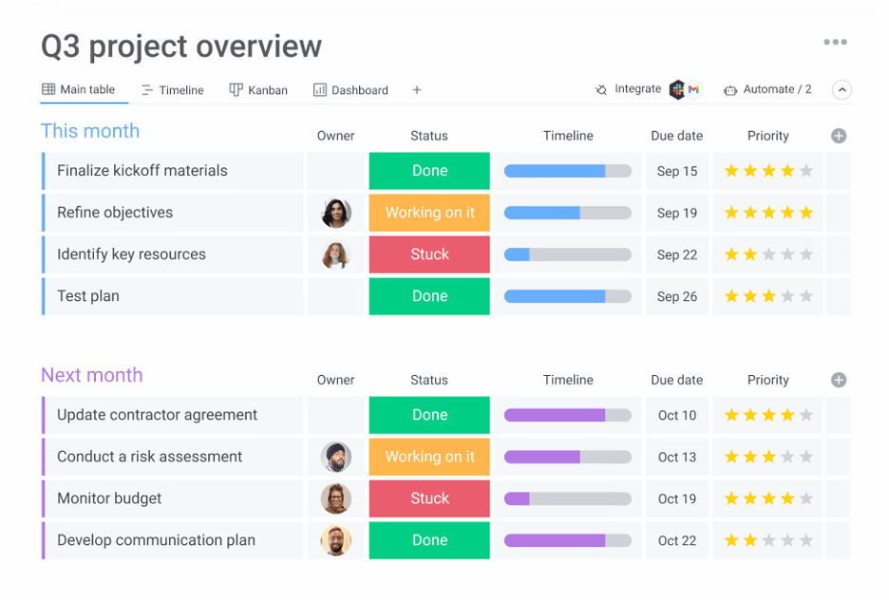Click the robot icon beside Automate

coord(729,88)
